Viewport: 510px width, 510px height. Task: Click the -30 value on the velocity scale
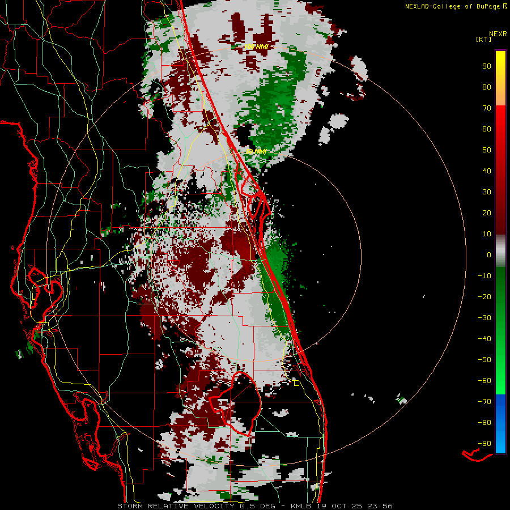click(x=484, y=318)
